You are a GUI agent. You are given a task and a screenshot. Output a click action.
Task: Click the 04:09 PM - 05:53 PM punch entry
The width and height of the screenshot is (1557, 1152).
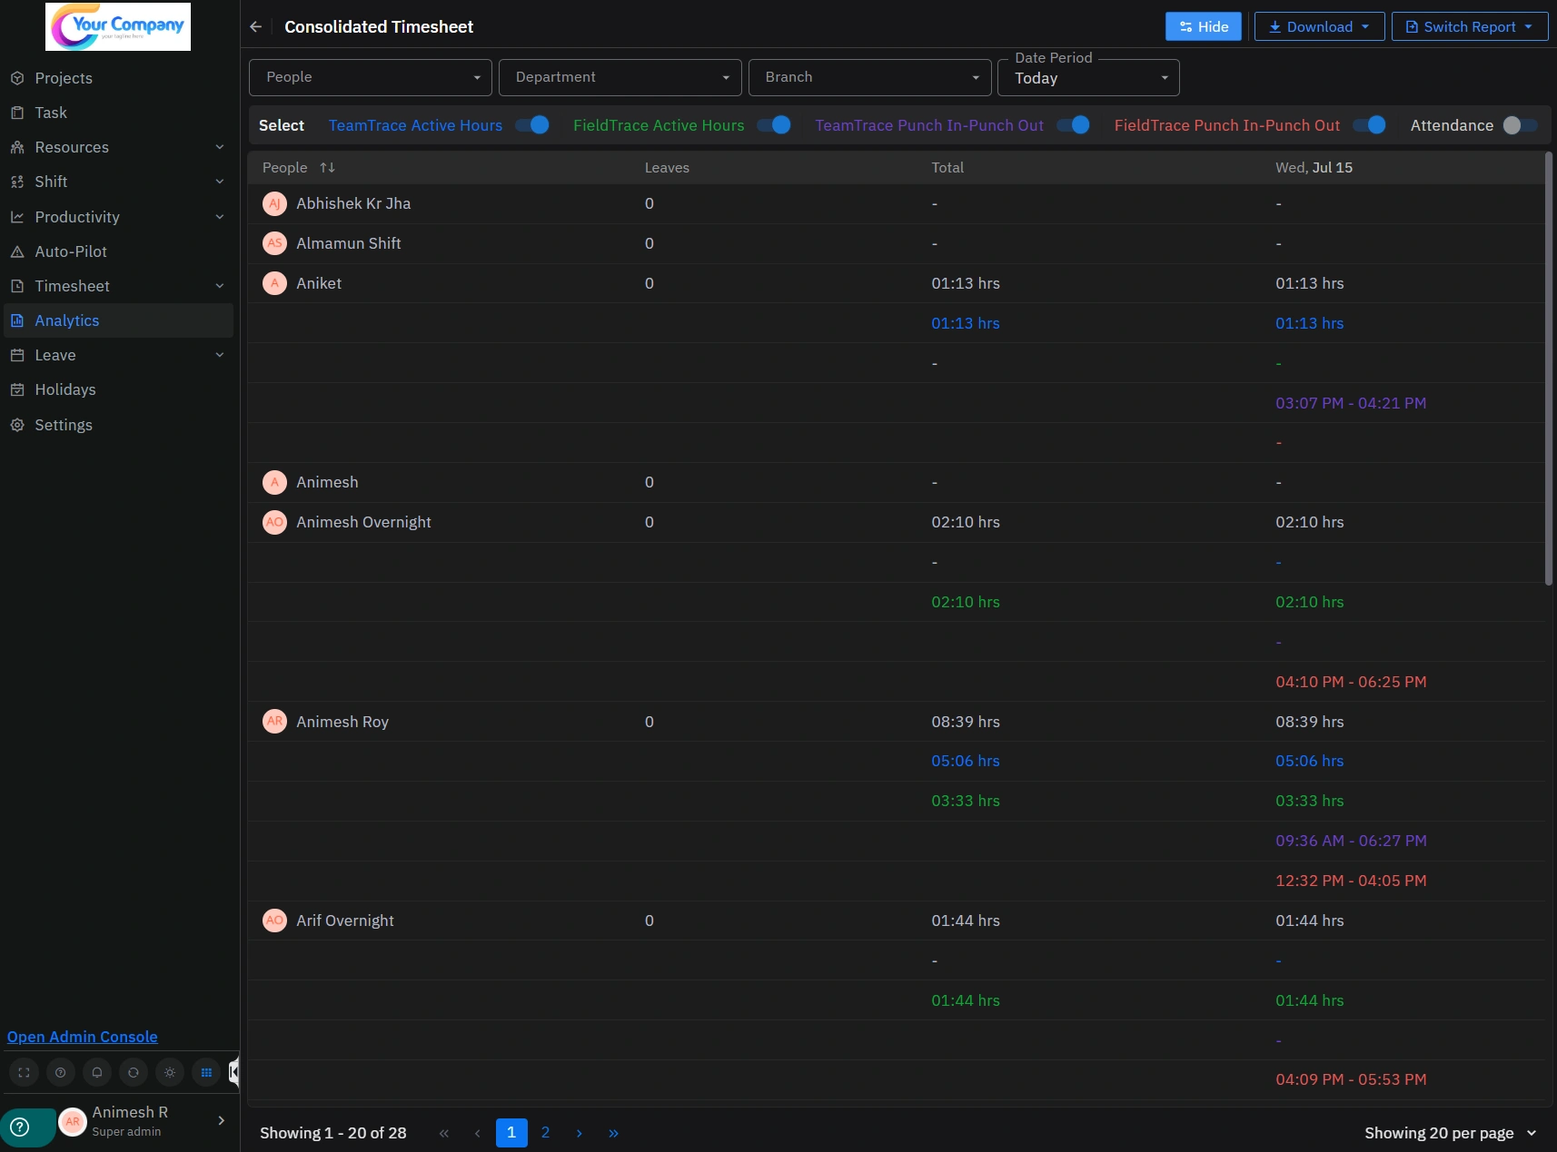pos(1351,1079)
